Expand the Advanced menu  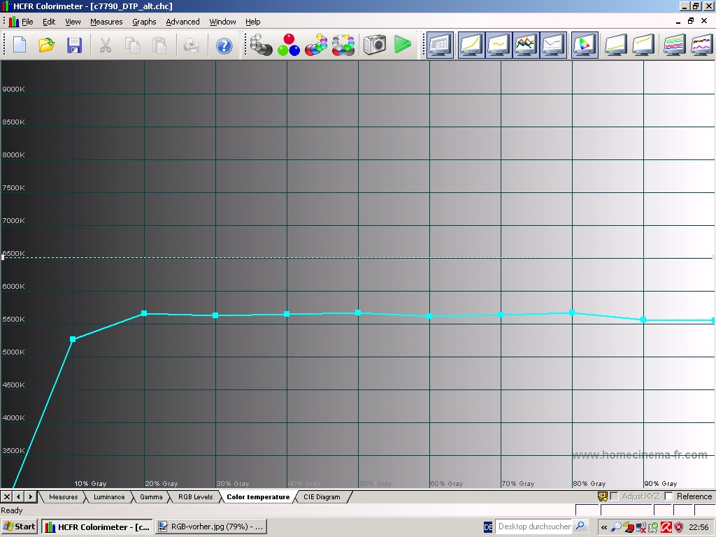[182, 22]
